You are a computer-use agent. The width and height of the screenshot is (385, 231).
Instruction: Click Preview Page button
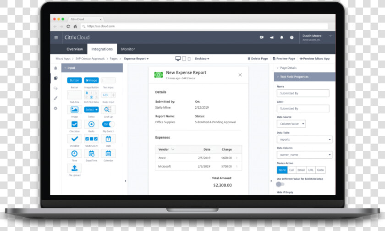[284, 59]
